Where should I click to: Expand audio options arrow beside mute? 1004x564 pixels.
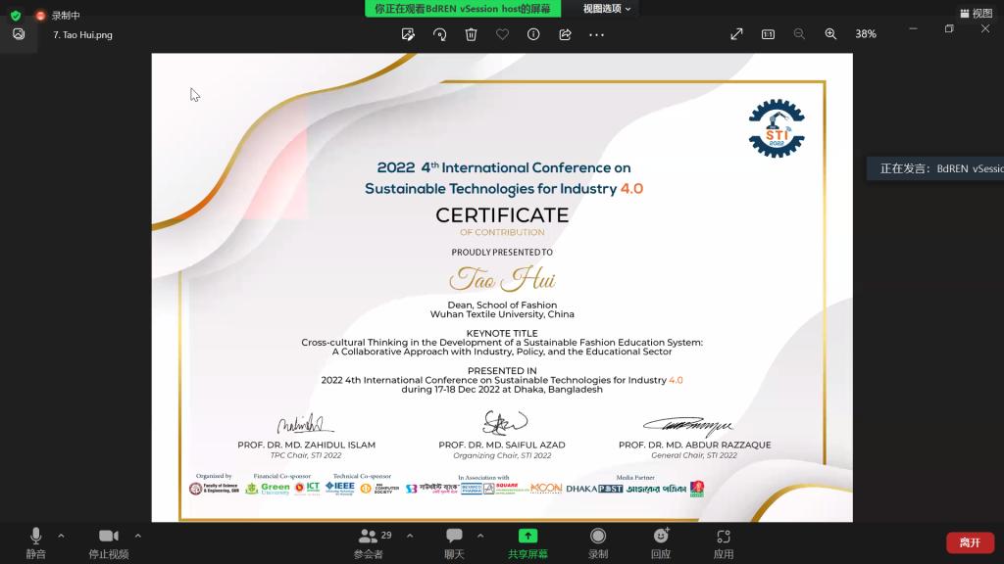coord(61,536)
